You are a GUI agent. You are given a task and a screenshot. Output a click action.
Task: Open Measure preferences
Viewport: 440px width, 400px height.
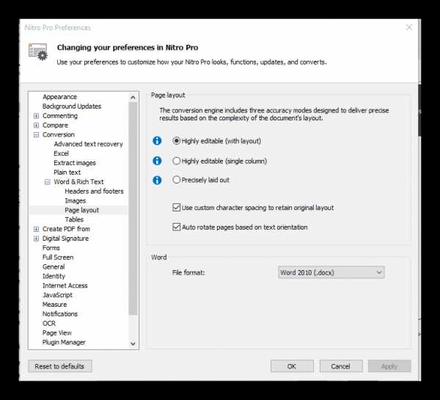tap(54, 305)
